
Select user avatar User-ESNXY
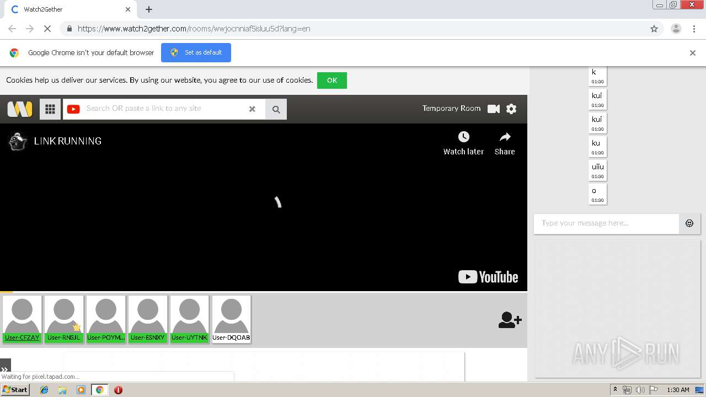click(x=148, y=319)
